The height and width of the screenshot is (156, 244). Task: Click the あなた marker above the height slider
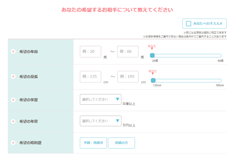(x=153, y=72)
